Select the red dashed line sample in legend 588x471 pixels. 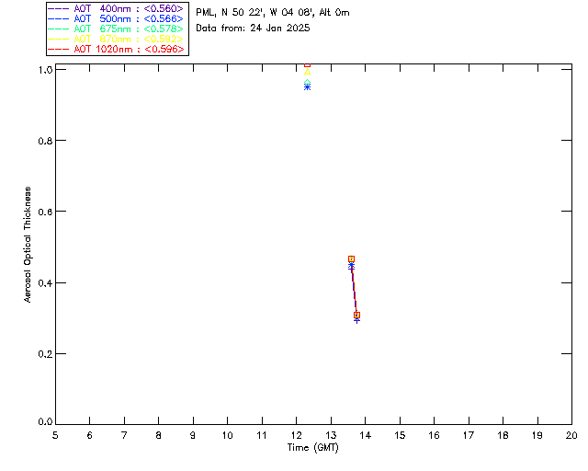(59, 49)
